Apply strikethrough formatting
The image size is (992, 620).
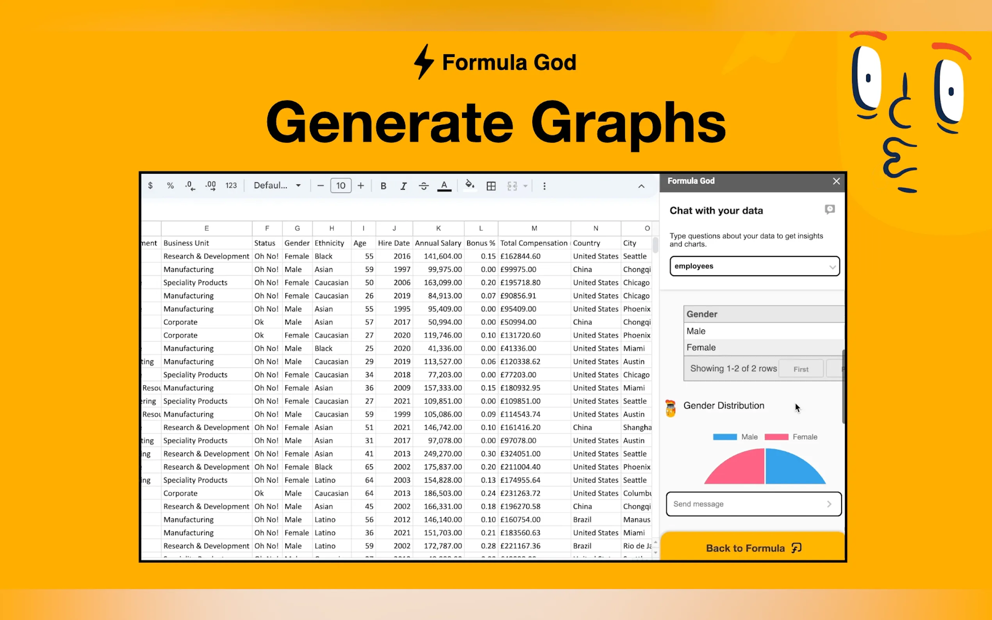tap(423, 186)
